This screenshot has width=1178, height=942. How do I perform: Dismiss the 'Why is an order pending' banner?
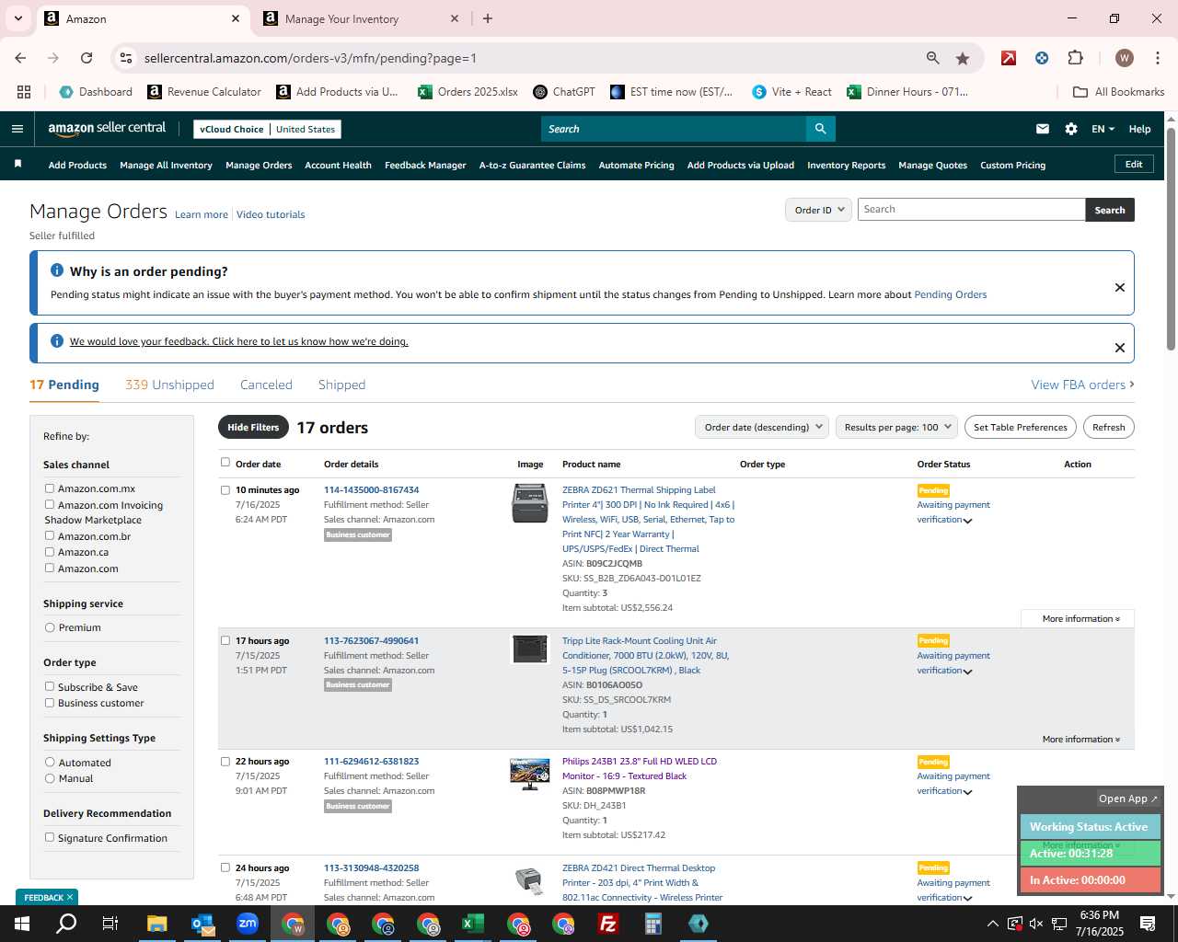pyautogui.click(x=1120, y=288)
